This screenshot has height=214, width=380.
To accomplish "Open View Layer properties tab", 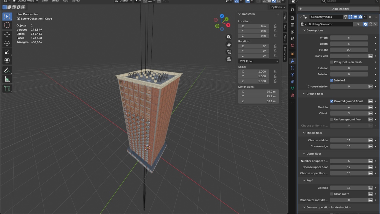I will pyautogui.click(x=292, y=32).
